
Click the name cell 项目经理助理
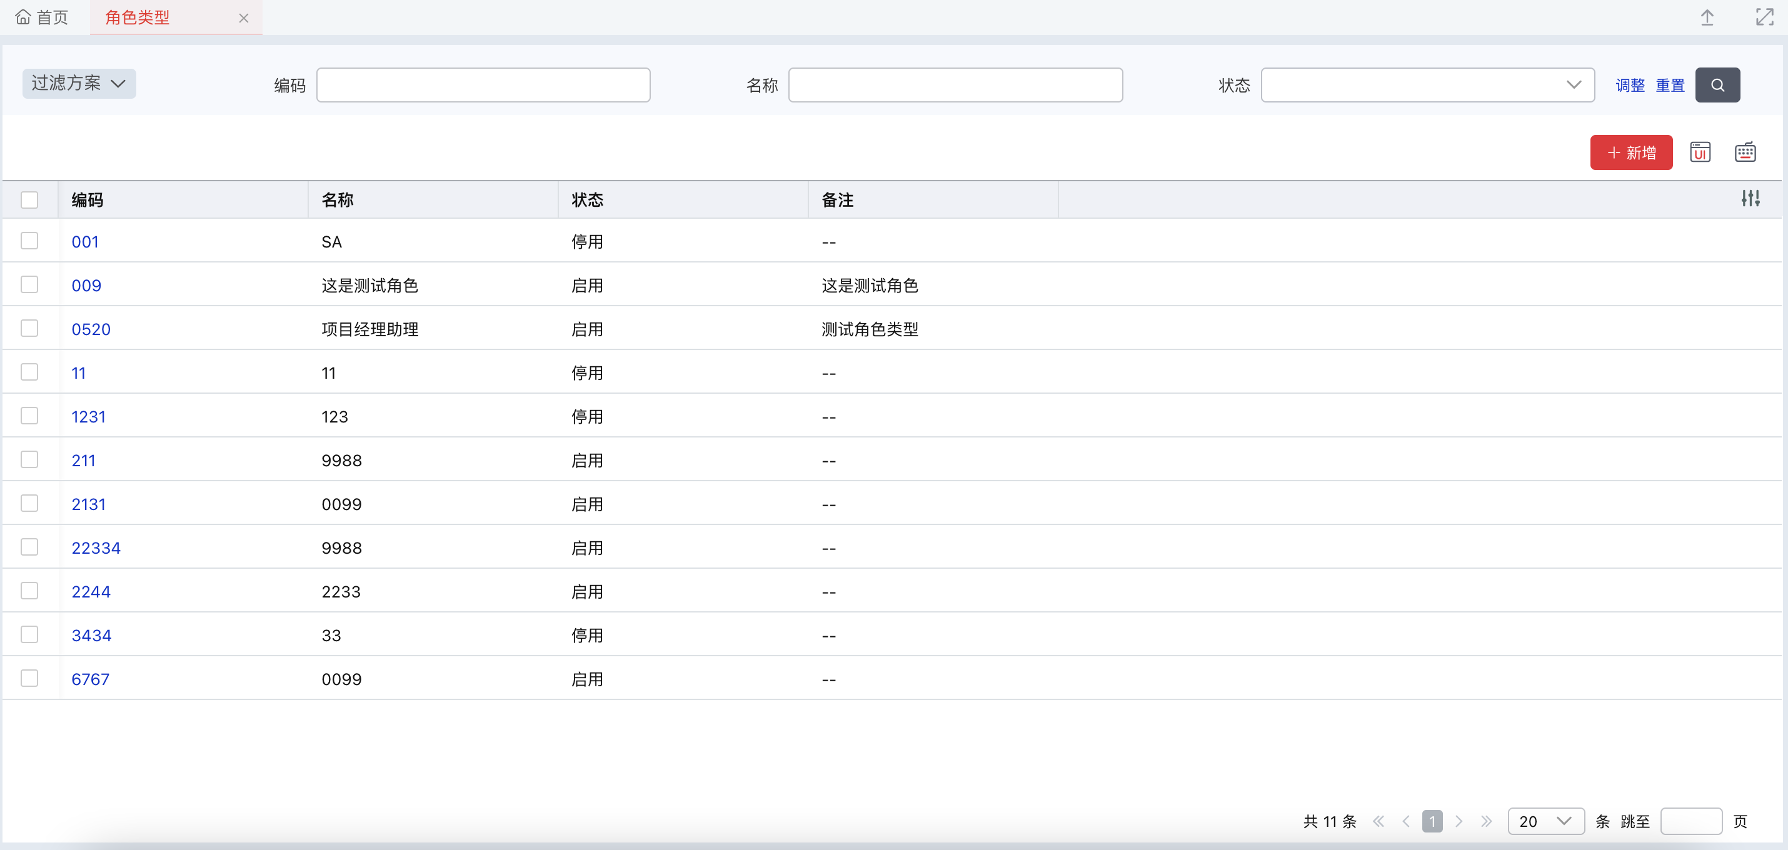click(x=370, y=329)
